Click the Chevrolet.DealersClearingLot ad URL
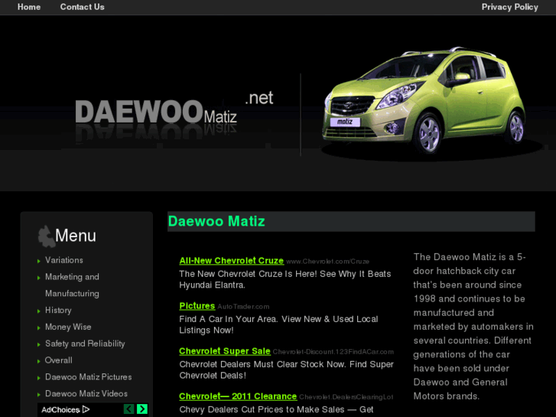The image size is (556, 417). point(346,397)
